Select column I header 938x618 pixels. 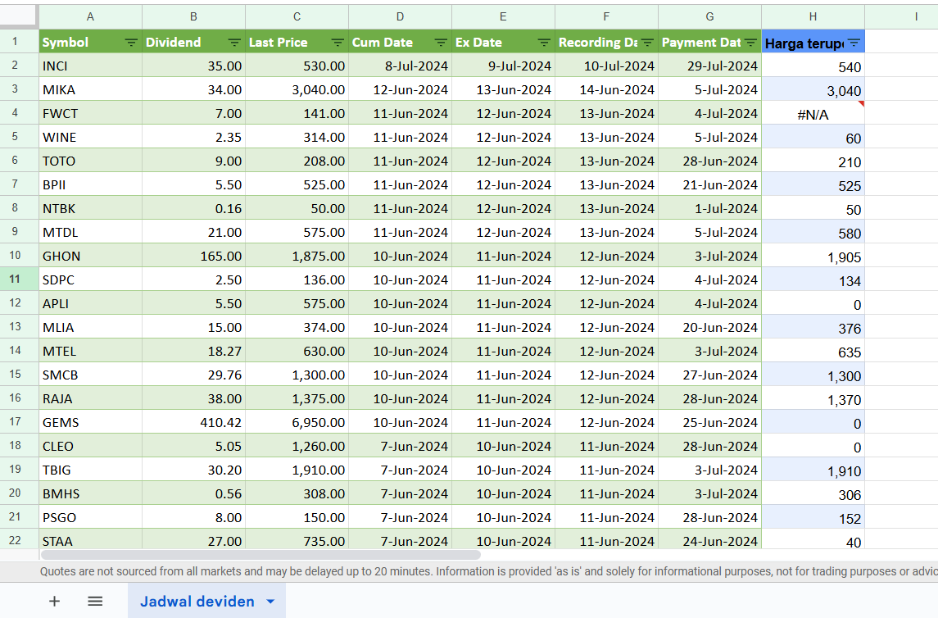(x=902, y=16)
